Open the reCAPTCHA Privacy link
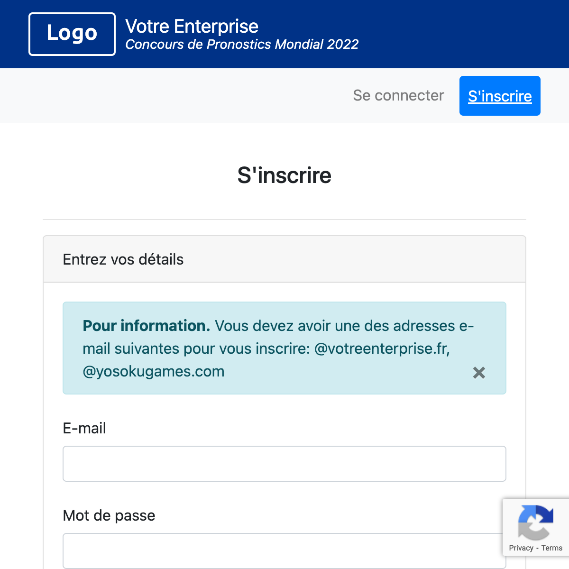The width and height of the screenshot is (569, 569). [x=521, y=548]
